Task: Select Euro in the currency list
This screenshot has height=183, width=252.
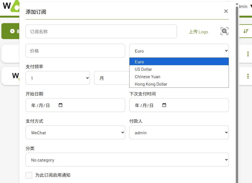Action: click(179, 62)
